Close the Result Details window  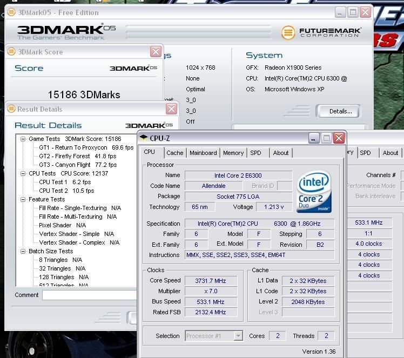pos(171,109)
